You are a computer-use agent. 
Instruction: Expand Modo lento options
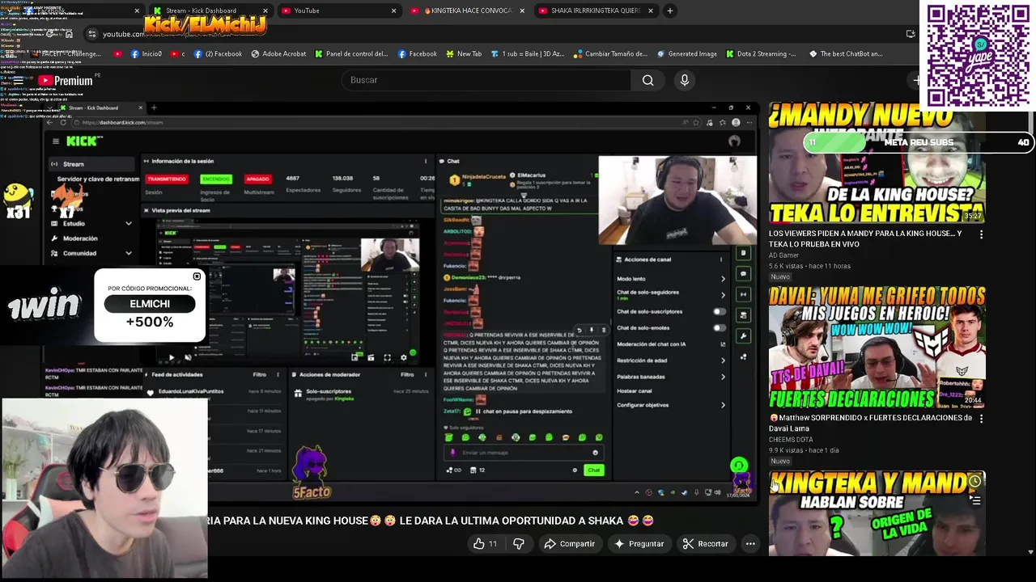[x=723, y=279]
